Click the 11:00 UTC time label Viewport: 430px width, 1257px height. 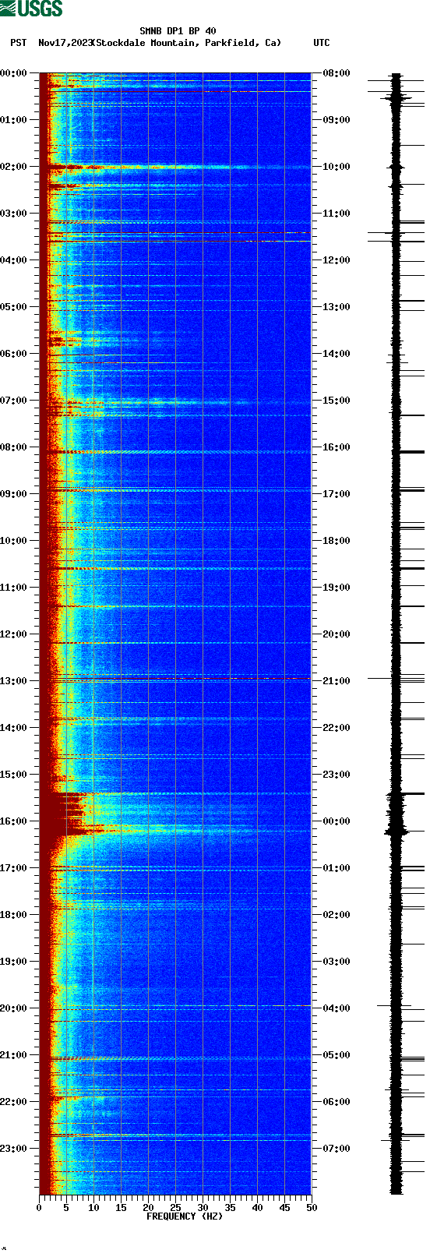click(x=336, y=214)
